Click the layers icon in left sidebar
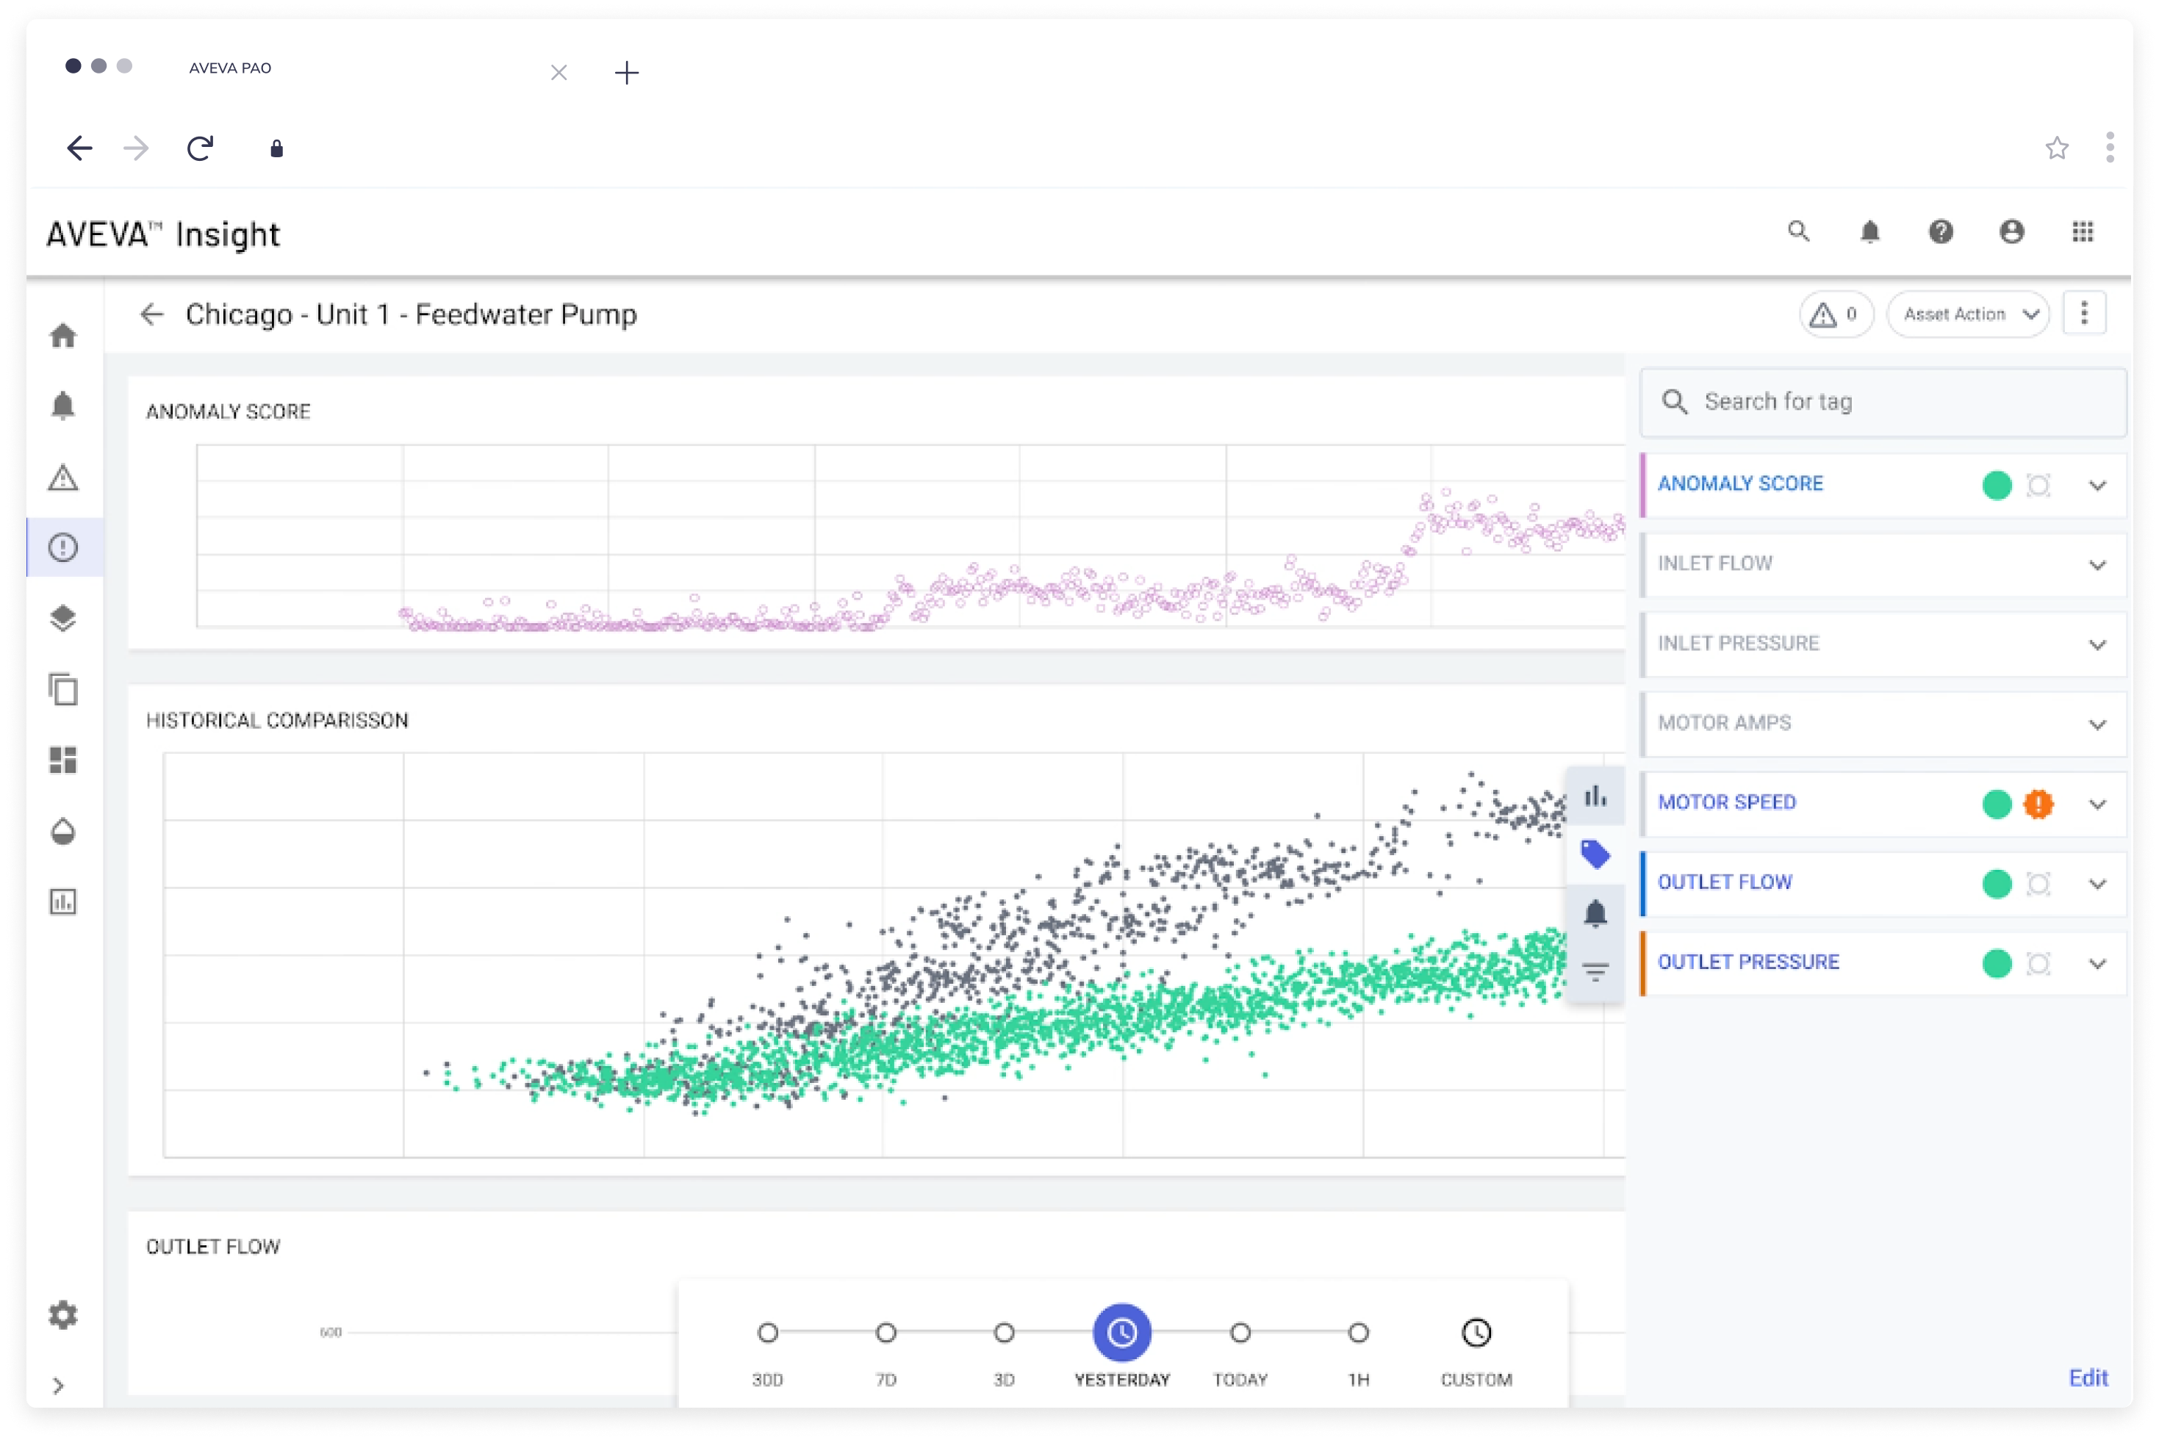Screen dimensions: 2159x1440 tap(62, 618)
